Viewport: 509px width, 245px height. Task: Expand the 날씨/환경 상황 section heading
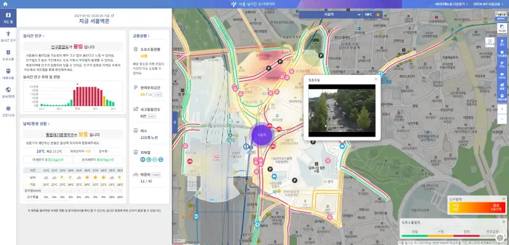coord(36,124)
